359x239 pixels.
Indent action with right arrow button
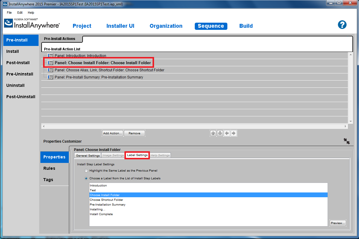[234, 133]
